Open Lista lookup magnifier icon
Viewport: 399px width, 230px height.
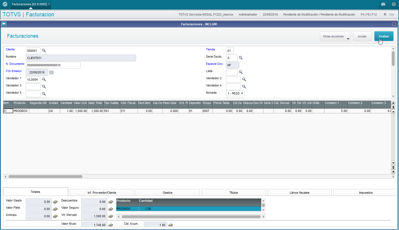point(241,72)
